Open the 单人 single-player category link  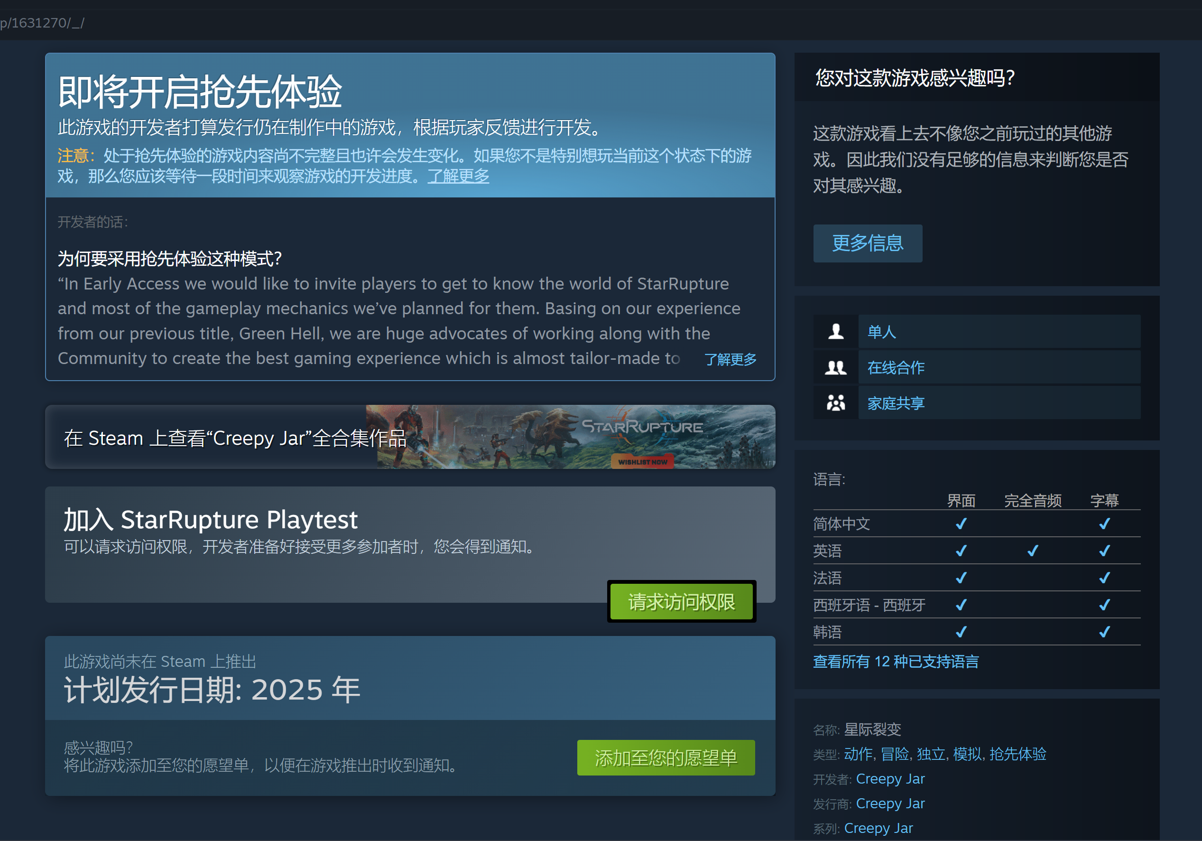point(882,331)
